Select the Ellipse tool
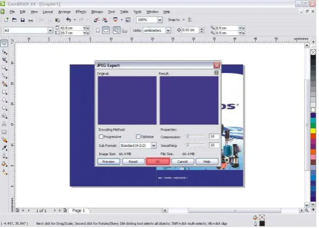Screen dimensions: 319x228 tap(4, 100)
